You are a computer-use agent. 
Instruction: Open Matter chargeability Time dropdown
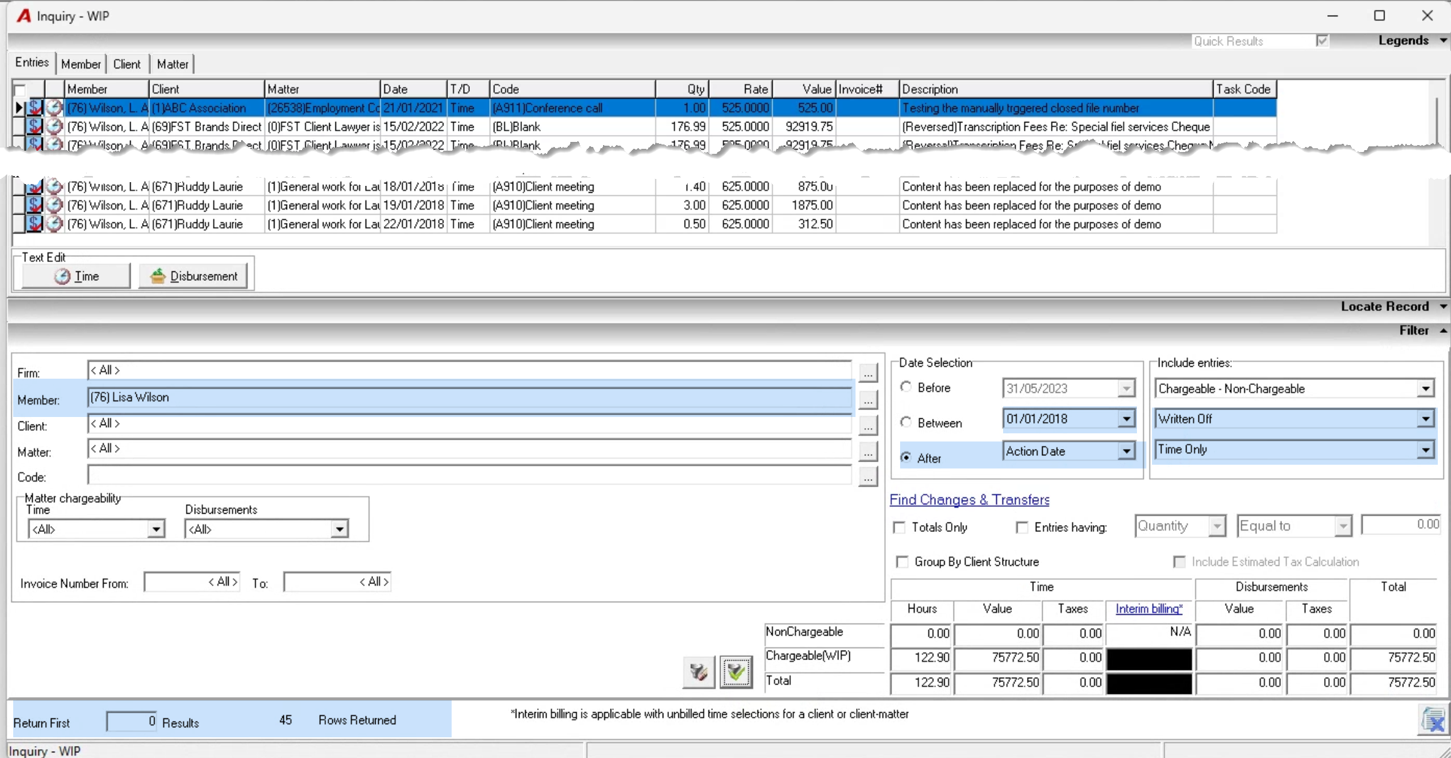(156, 529)
